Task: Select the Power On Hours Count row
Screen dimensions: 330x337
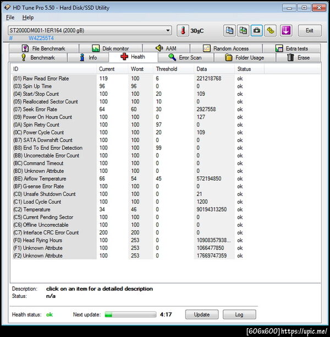Action: pyautogui.click(x=139, y=117)
